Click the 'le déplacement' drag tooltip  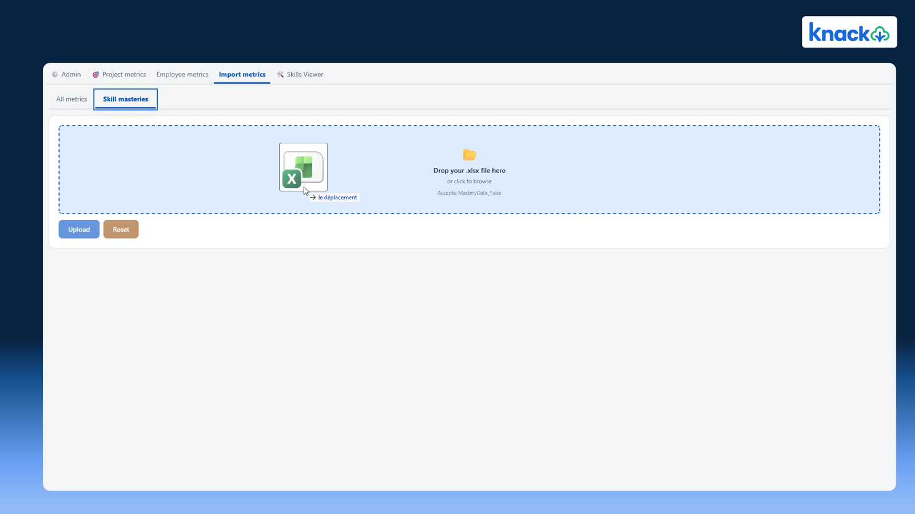click(335, 197)
